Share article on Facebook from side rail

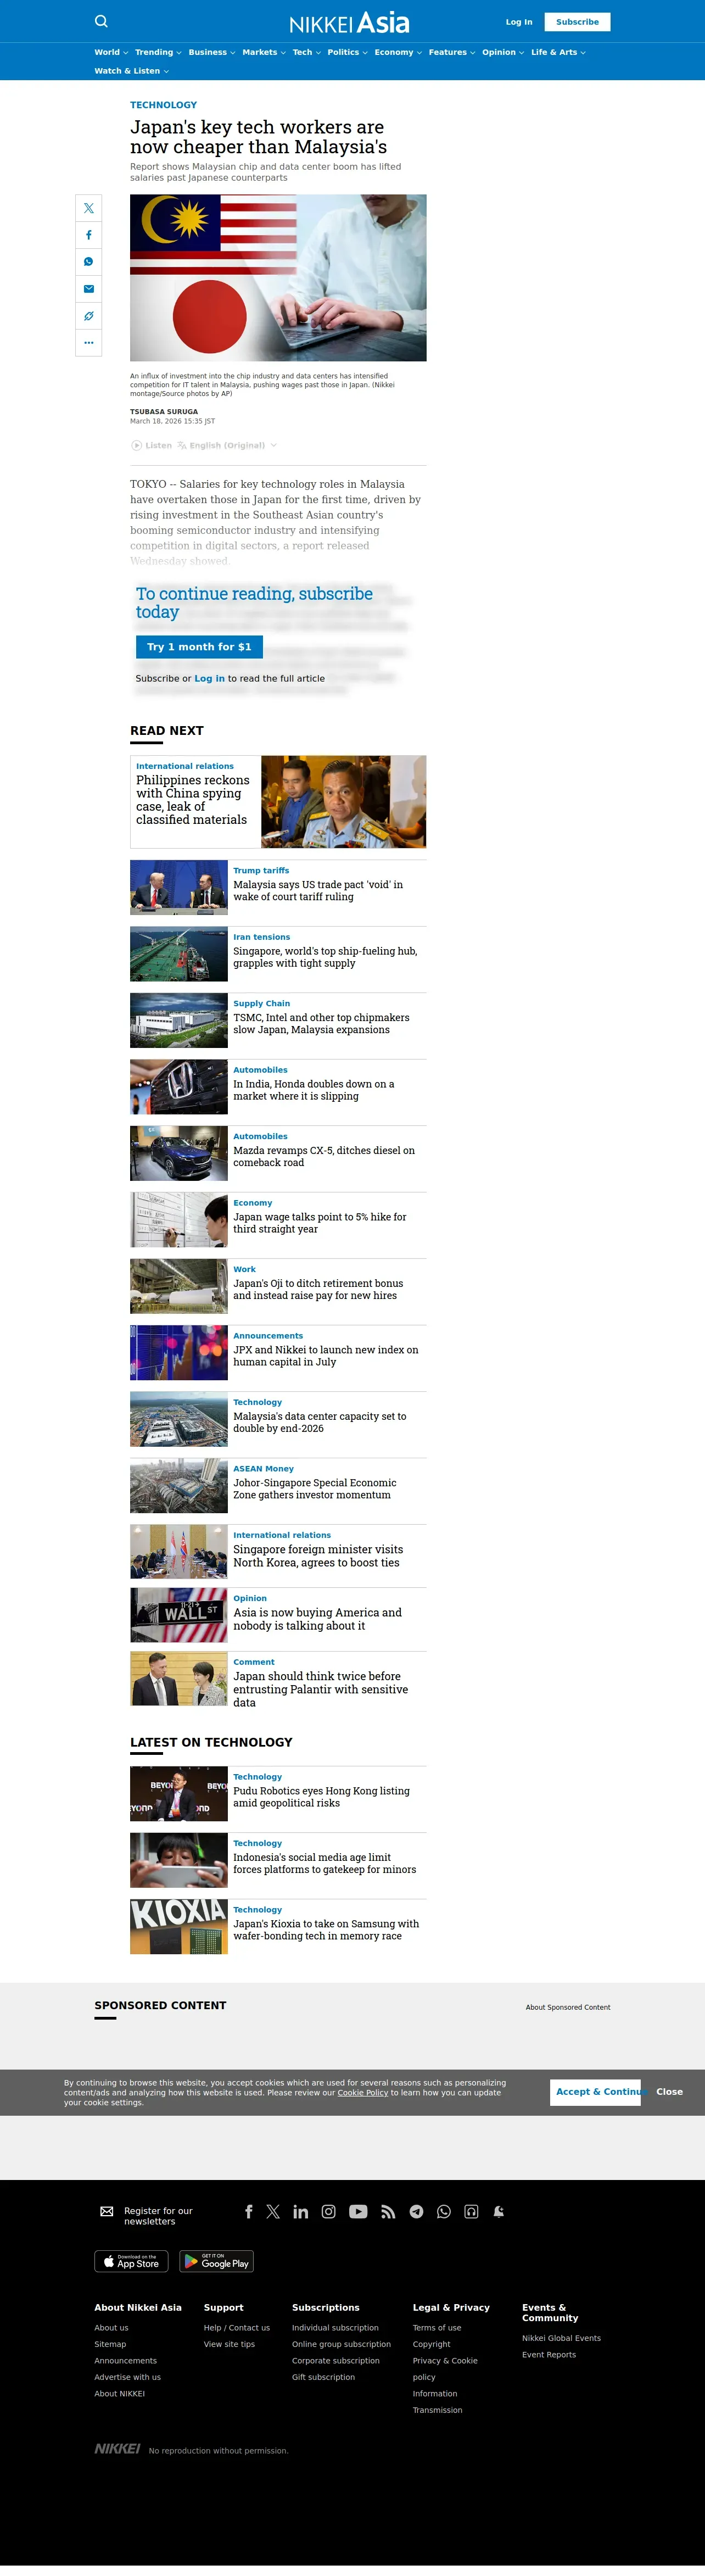click(x=89, y=235)
